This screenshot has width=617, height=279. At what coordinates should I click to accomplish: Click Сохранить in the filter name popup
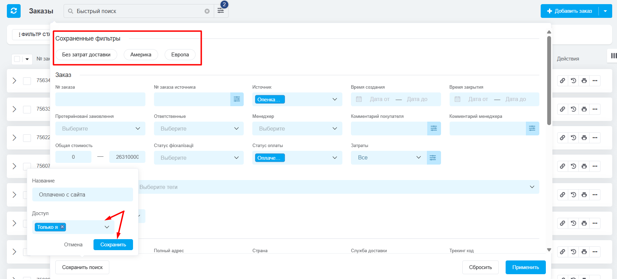tap(113, 245)
